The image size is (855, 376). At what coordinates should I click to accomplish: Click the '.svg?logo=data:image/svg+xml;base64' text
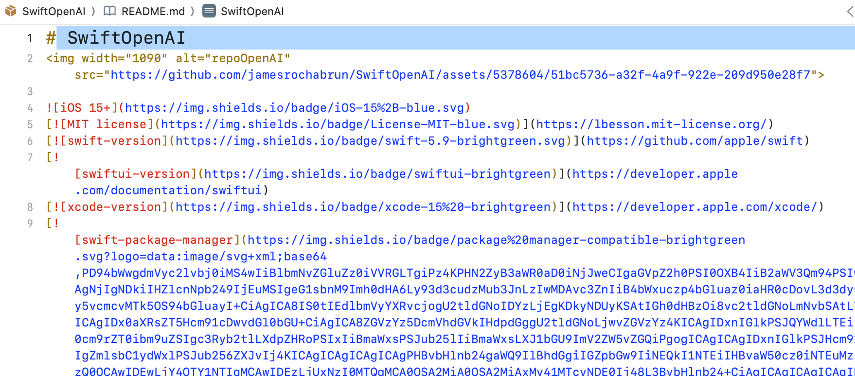(x=201, y=256)
